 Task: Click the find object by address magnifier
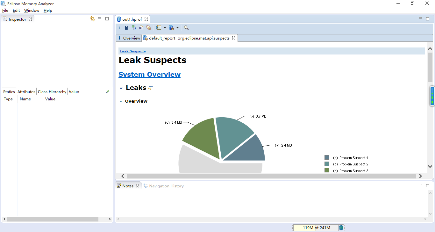click(186, 28)
